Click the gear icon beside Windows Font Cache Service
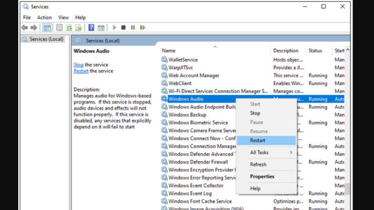 tap(164, 201)
